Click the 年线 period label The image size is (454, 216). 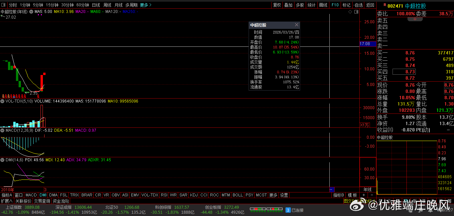(x=368, y=189)
